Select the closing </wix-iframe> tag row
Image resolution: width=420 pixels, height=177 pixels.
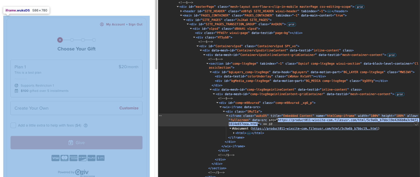233,146
